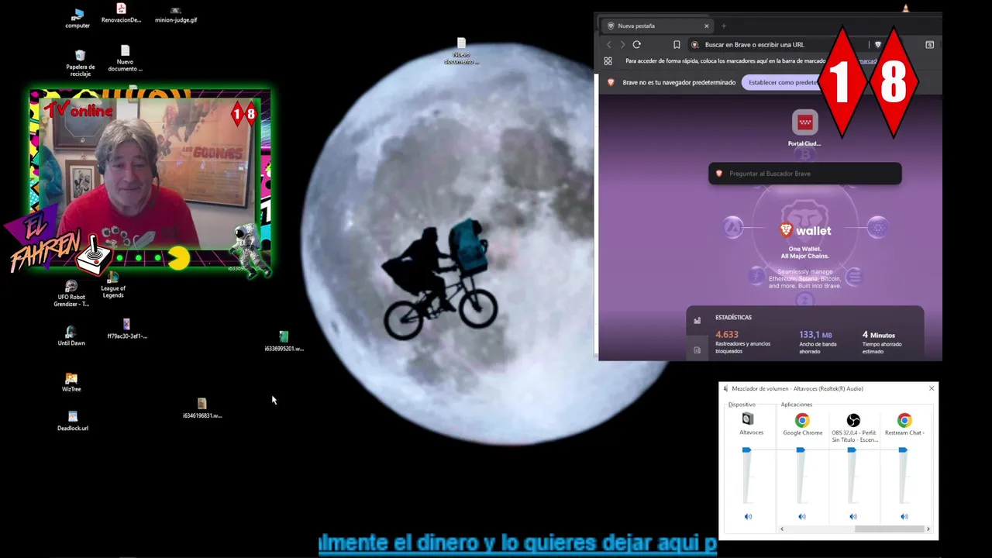Open new tab with plus button in Brave
Screen dimensions: 992x558
tap(724, 26)
